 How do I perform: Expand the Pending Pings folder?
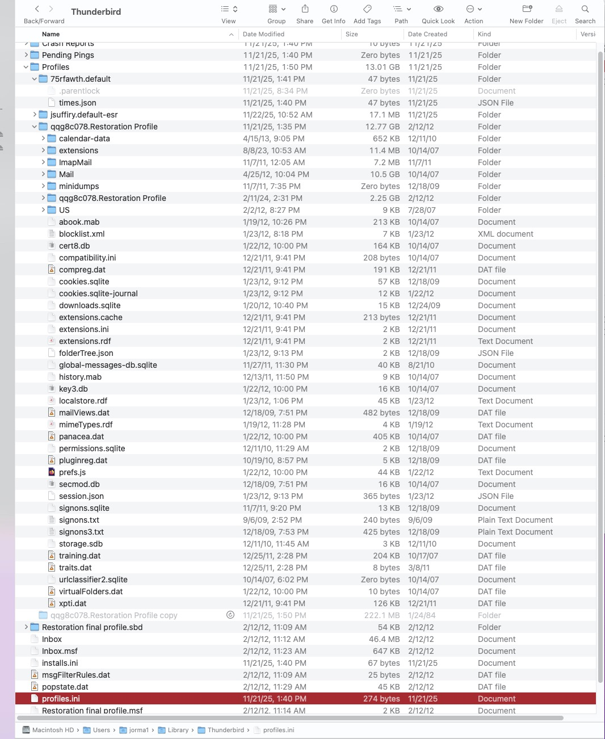[26, 55]
